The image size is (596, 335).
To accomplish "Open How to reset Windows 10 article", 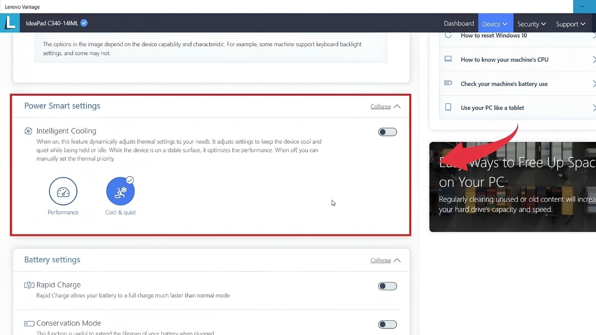I will click(x=494, y=35).
